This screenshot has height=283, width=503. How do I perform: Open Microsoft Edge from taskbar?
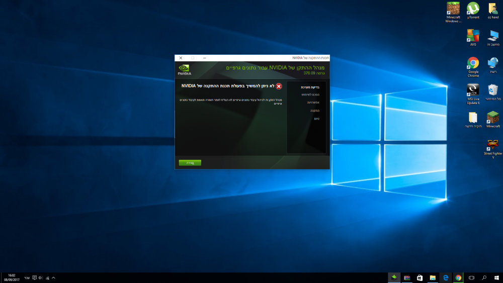click(x=446, y=278)
